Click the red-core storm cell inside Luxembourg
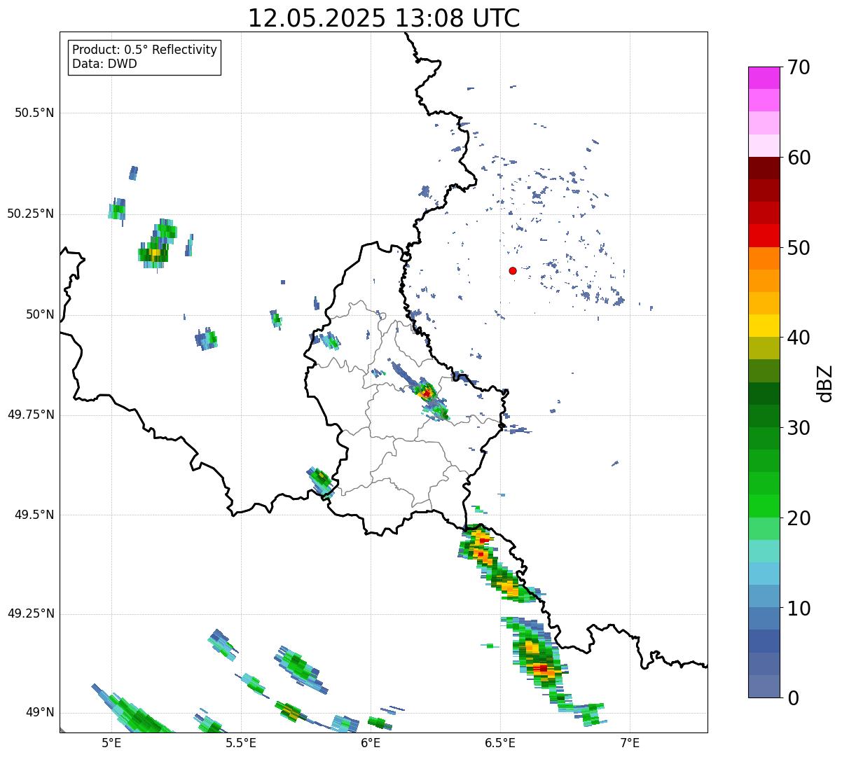This screenshot has height=757, width=842. (426, 393)
